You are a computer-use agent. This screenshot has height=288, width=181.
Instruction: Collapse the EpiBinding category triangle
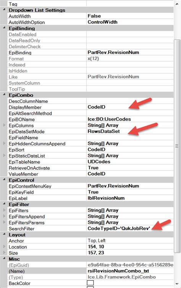(x=4, y=28)
